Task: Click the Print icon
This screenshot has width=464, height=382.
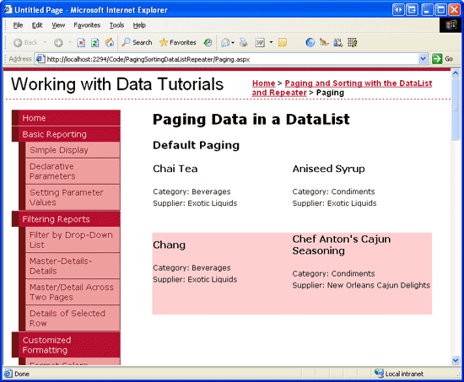Action: point(244,43)
